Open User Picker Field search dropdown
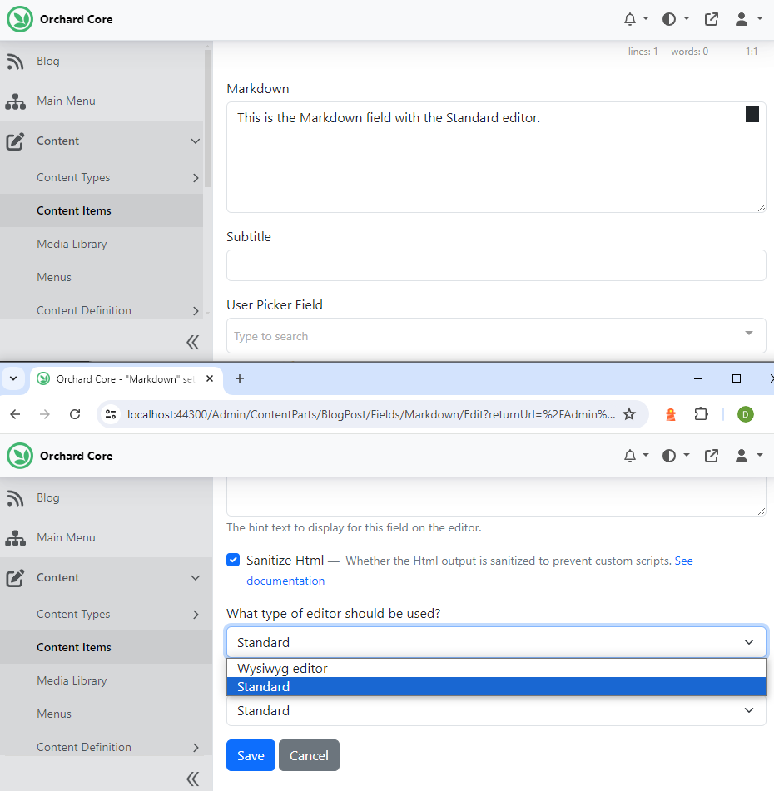This screenshot has height=791, width=774. pos(496,336)
